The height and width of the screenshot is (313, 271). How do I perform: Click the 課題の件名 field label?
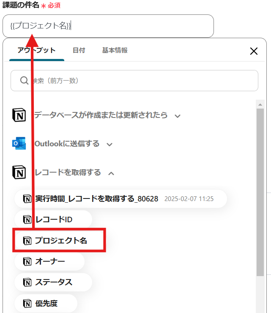click(21, 5)
